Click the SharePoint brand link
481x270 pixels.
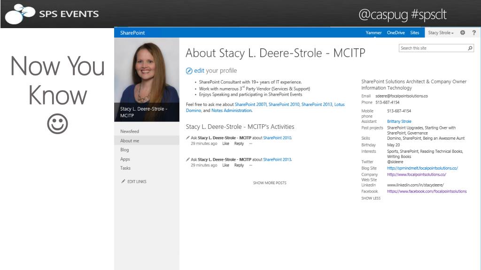click(132, 33)
